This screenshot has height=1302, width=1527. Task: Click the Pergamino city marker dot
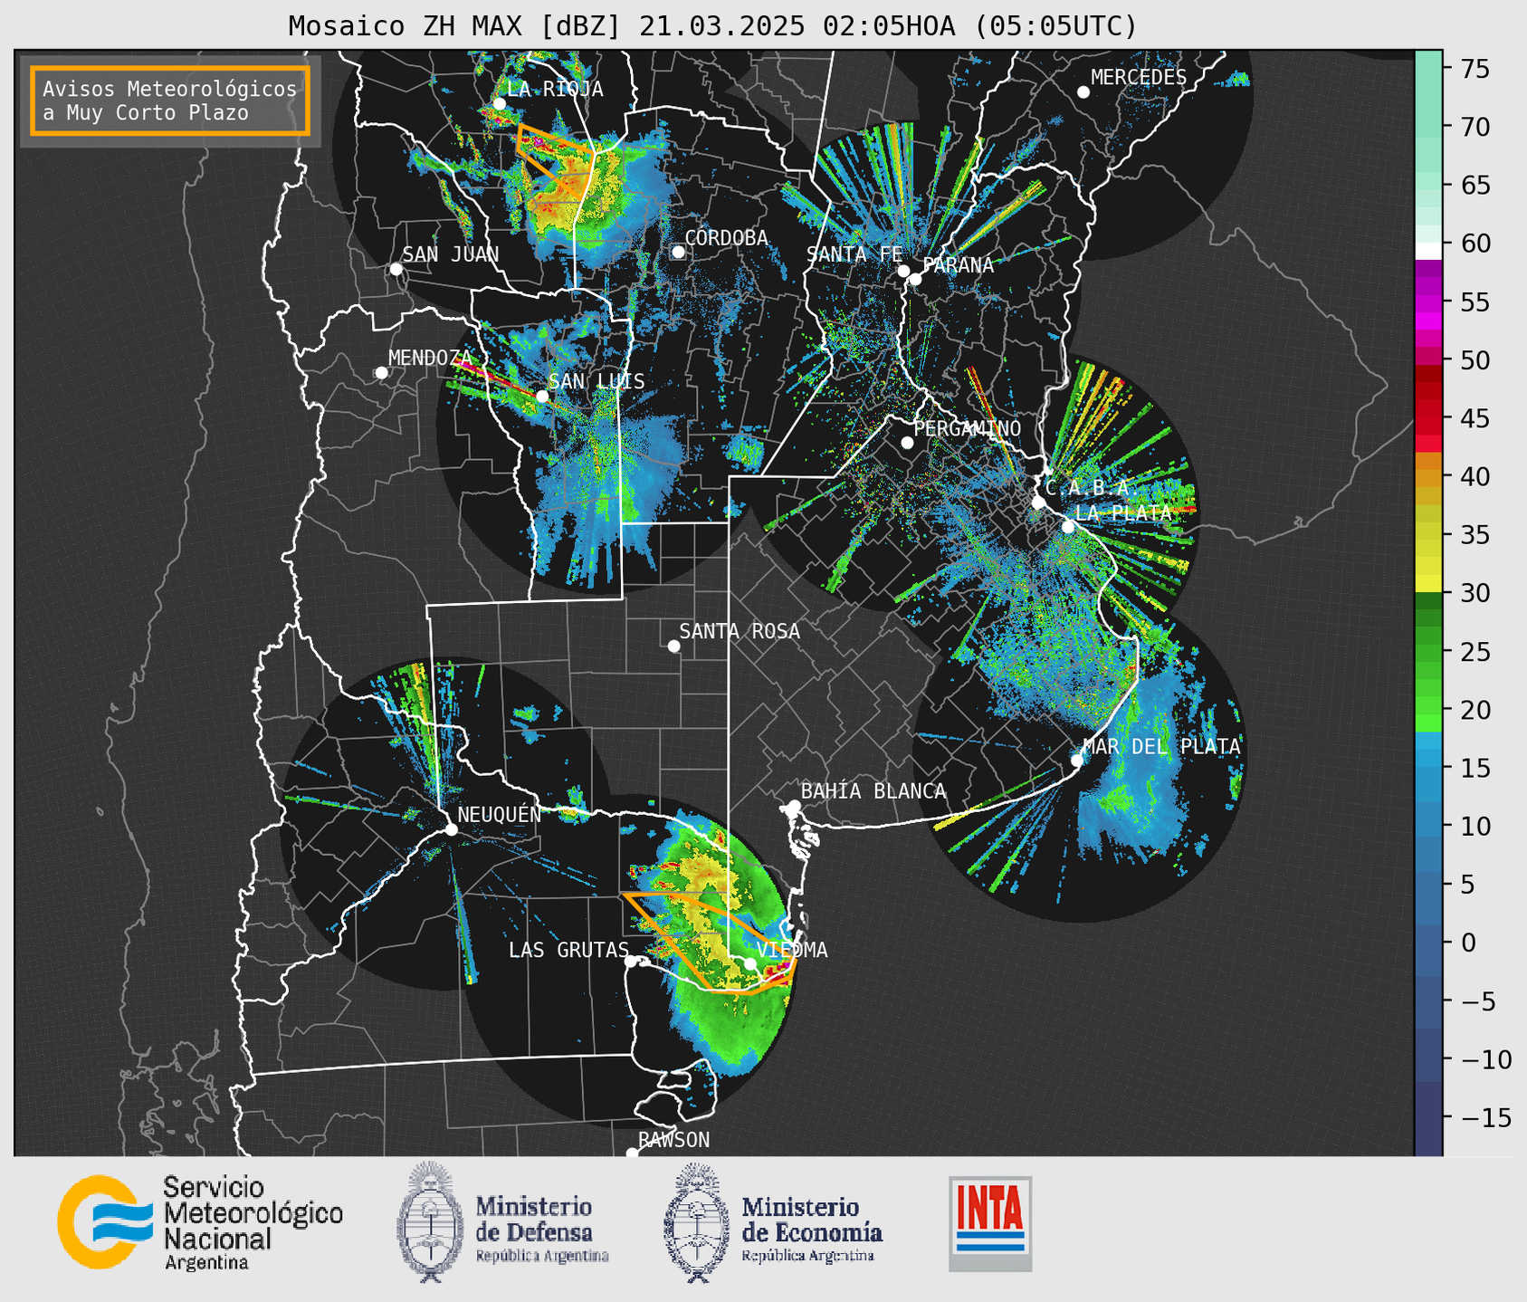click(x=907, y=443)
